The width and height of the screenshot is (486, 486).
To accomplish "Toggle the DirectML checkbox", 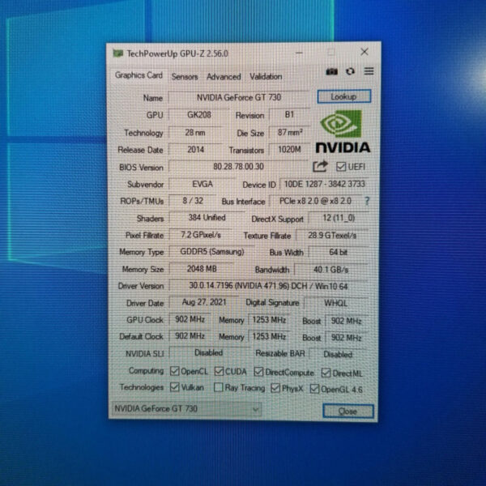I will point(326,373).
